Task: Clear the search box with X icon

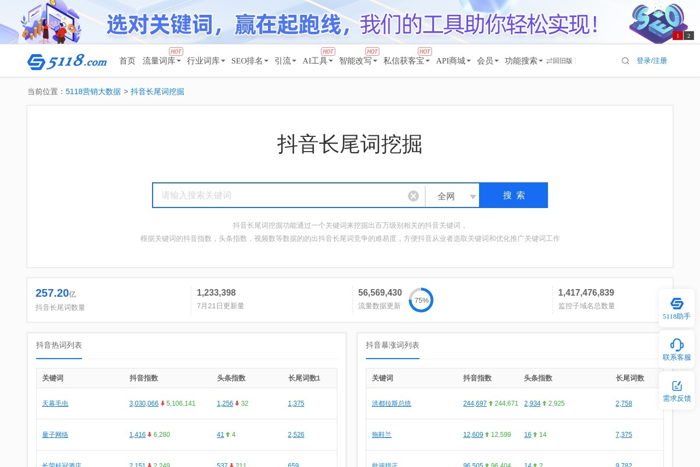Action: click(x=413, y=196)
